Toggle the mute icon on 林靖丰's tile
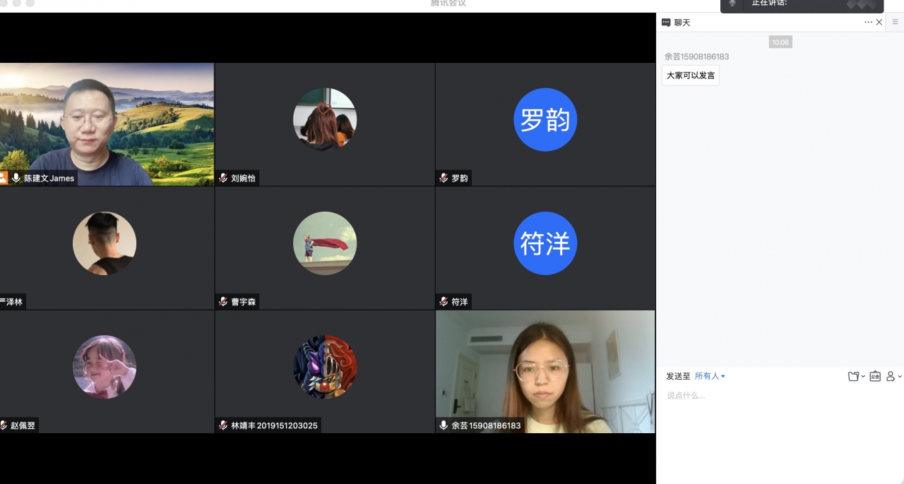904x484 pixels. (221, 425)
